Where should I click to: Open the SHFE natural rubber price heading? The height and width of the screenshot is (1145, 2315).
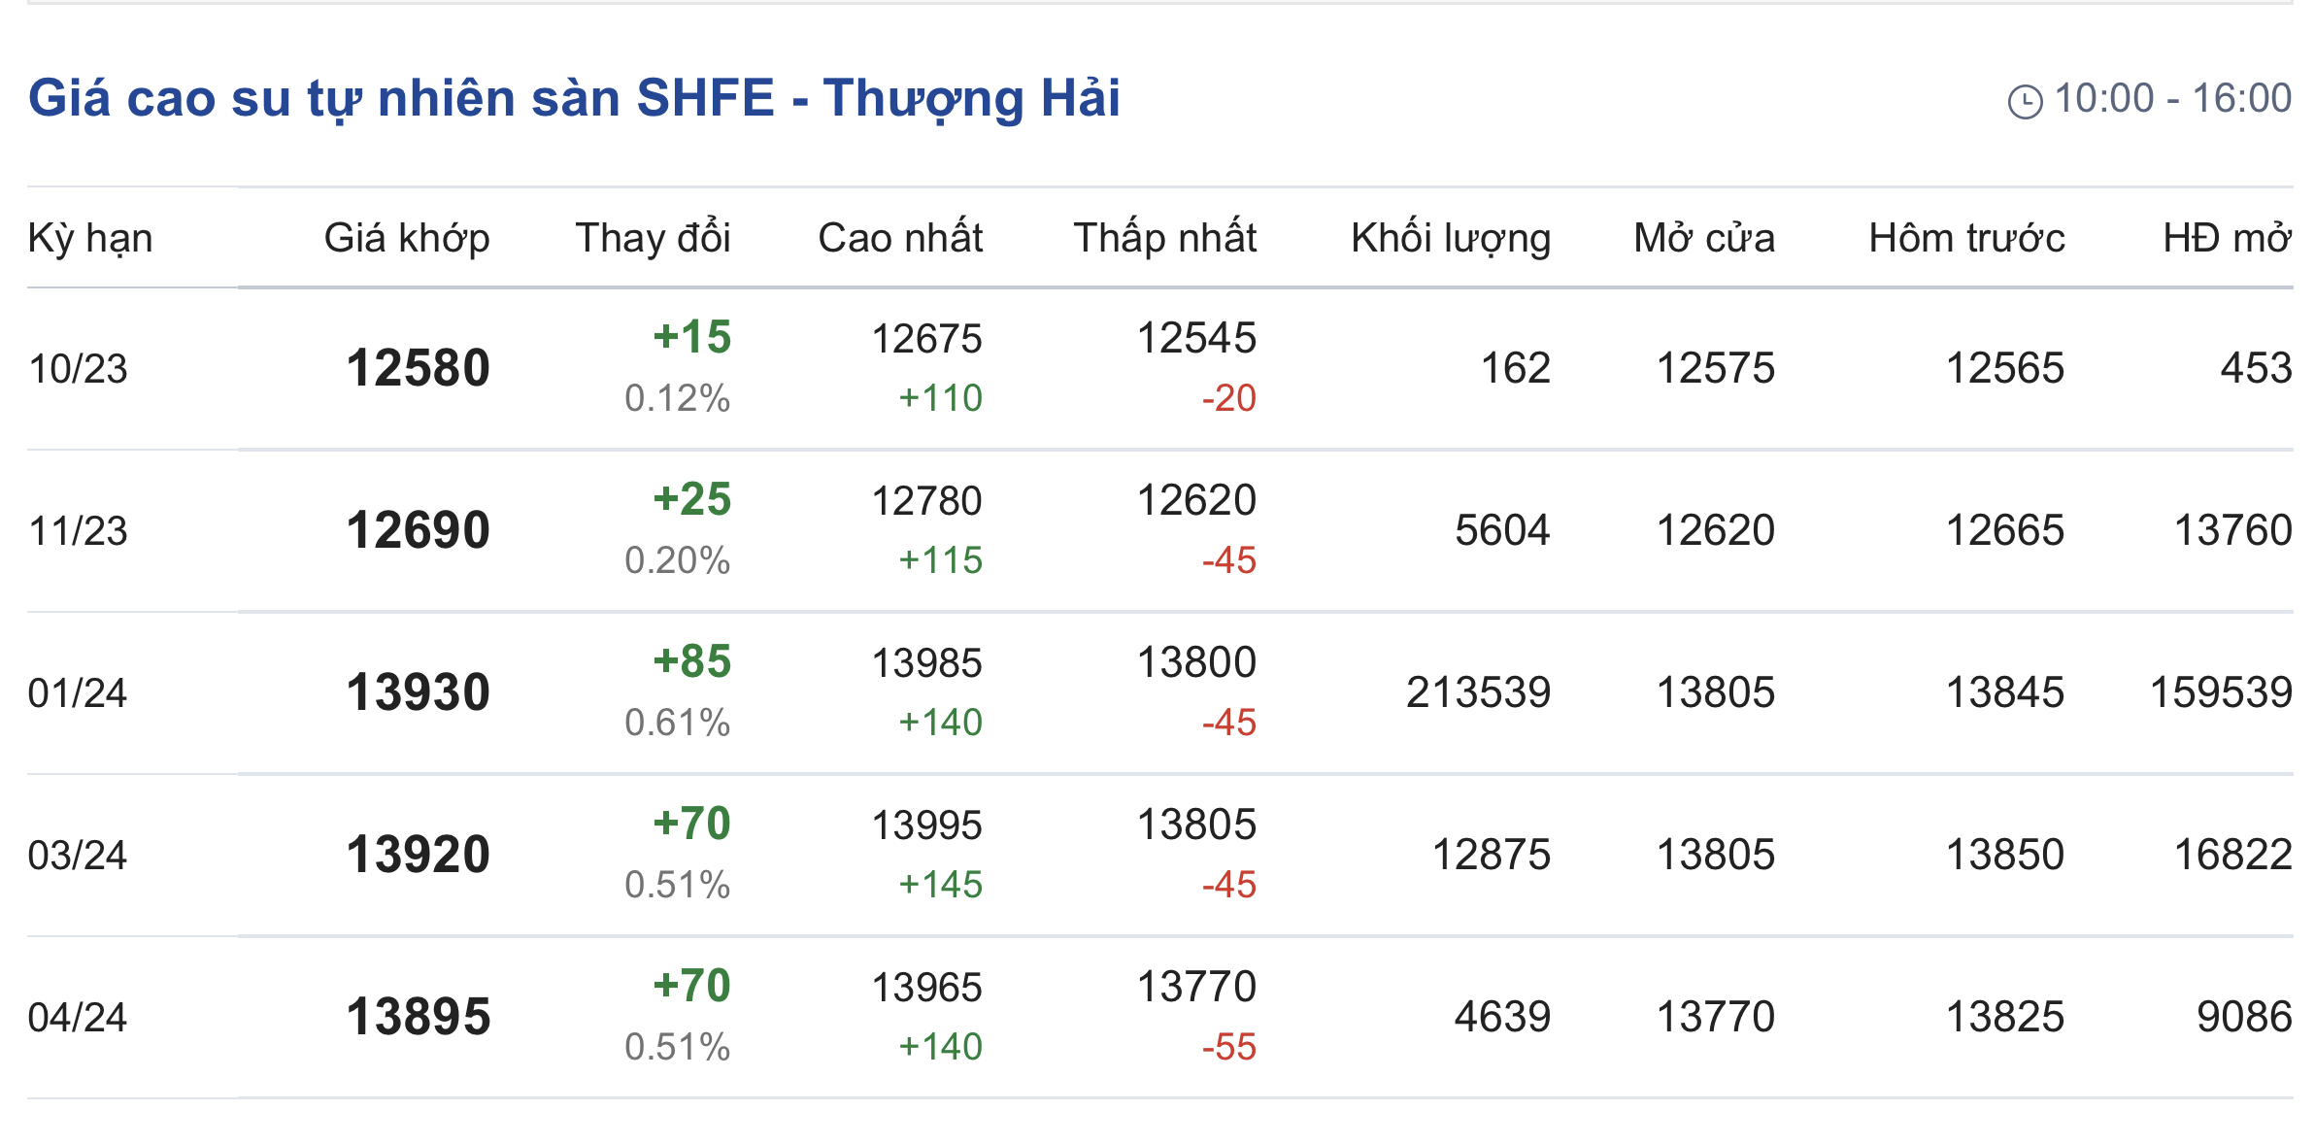574,98
